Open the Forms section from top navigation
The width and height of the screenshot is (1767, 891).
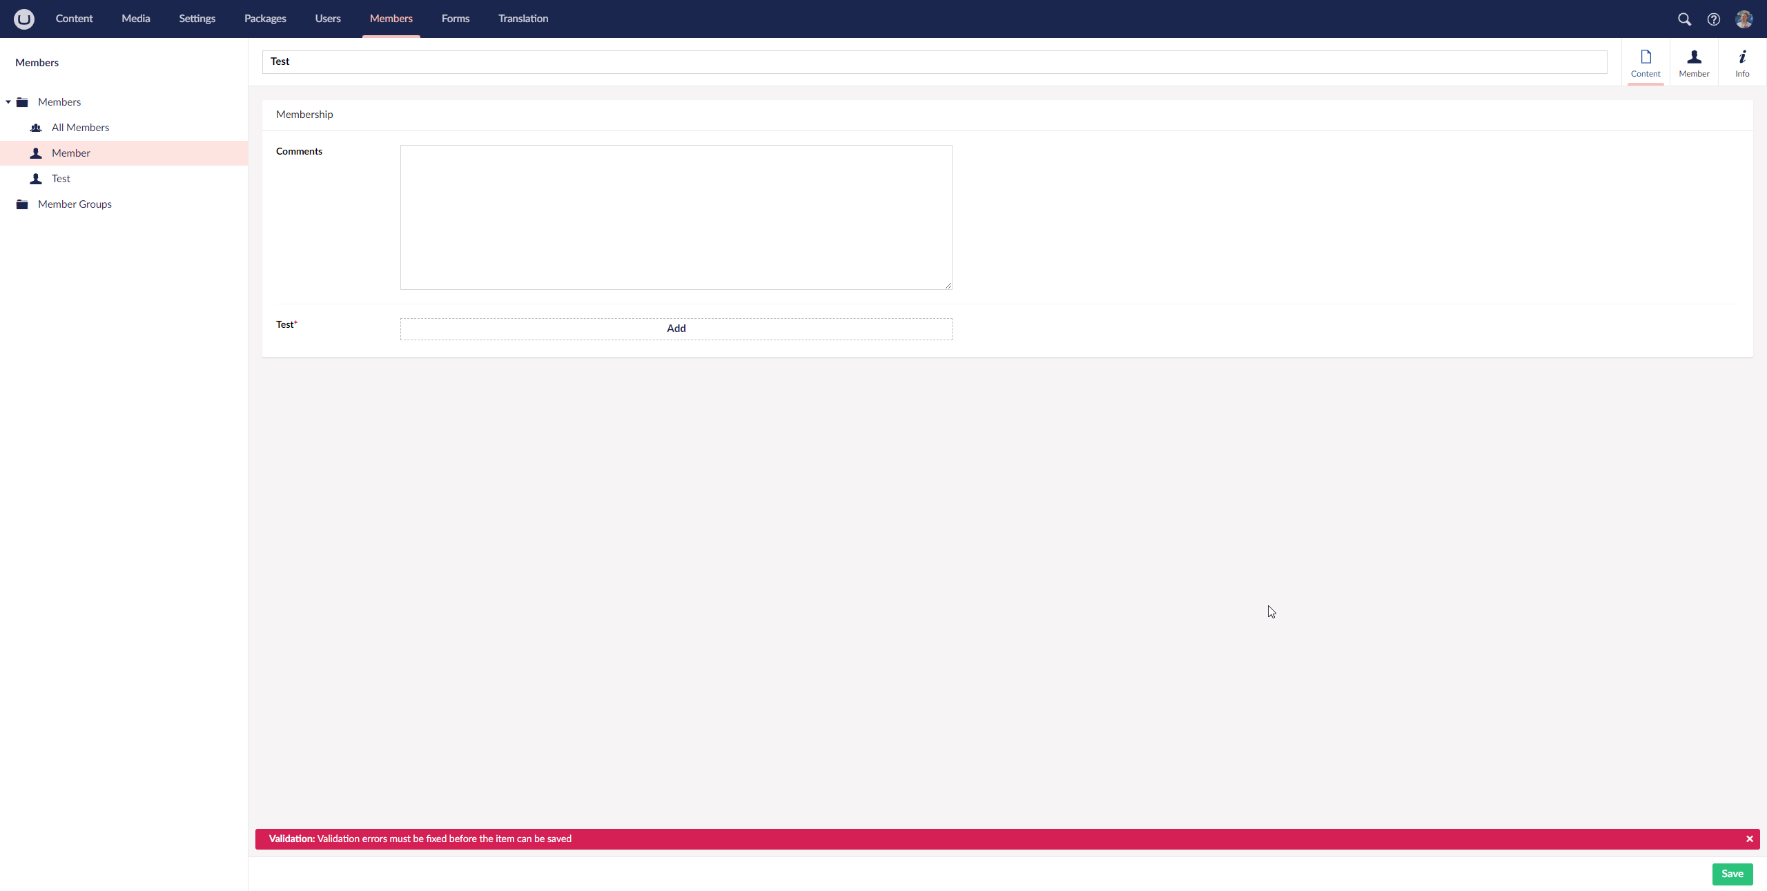tap(455, 19)
